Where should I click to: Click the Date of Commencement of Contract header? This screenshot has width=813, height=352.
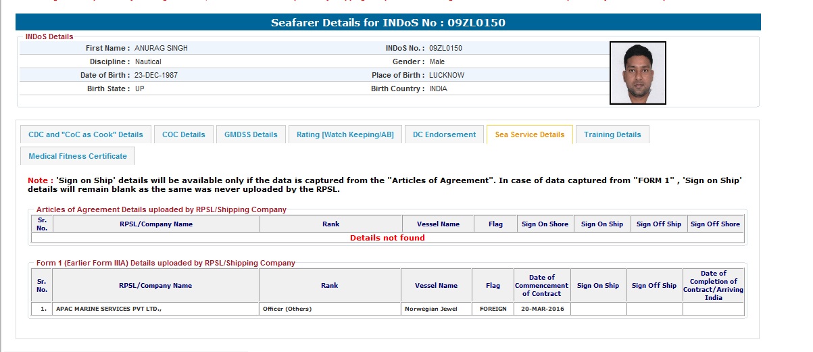coord(541,285)
